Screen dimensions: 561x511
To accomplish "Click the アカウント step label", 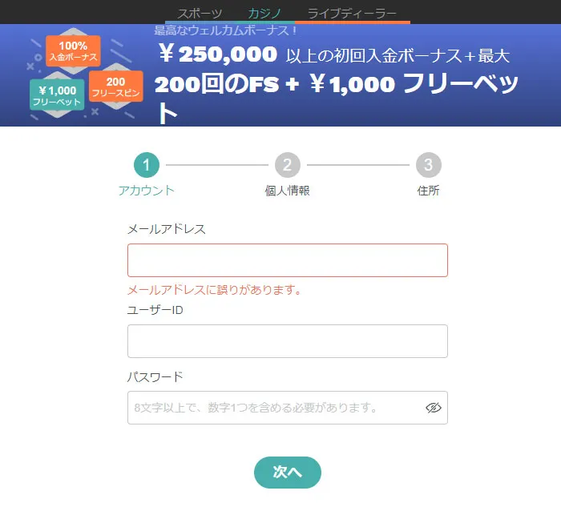I will (x=147, y=191).
